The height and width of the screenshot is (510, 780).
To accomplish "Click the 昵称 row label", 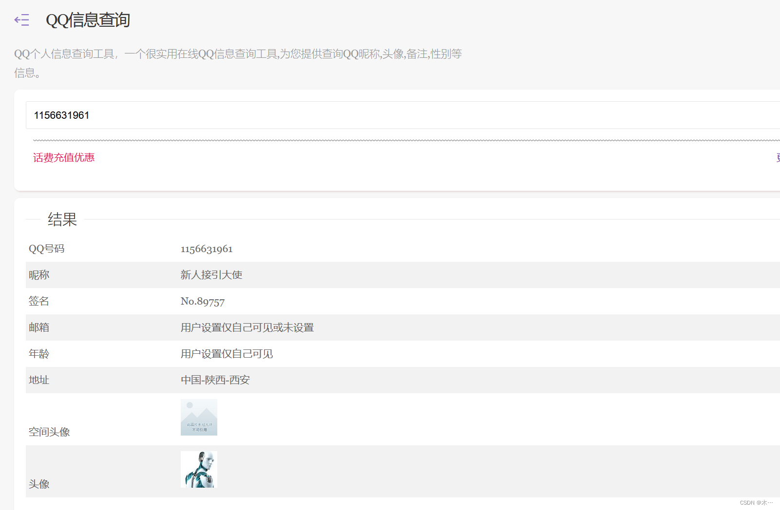I will click(39, 275).
